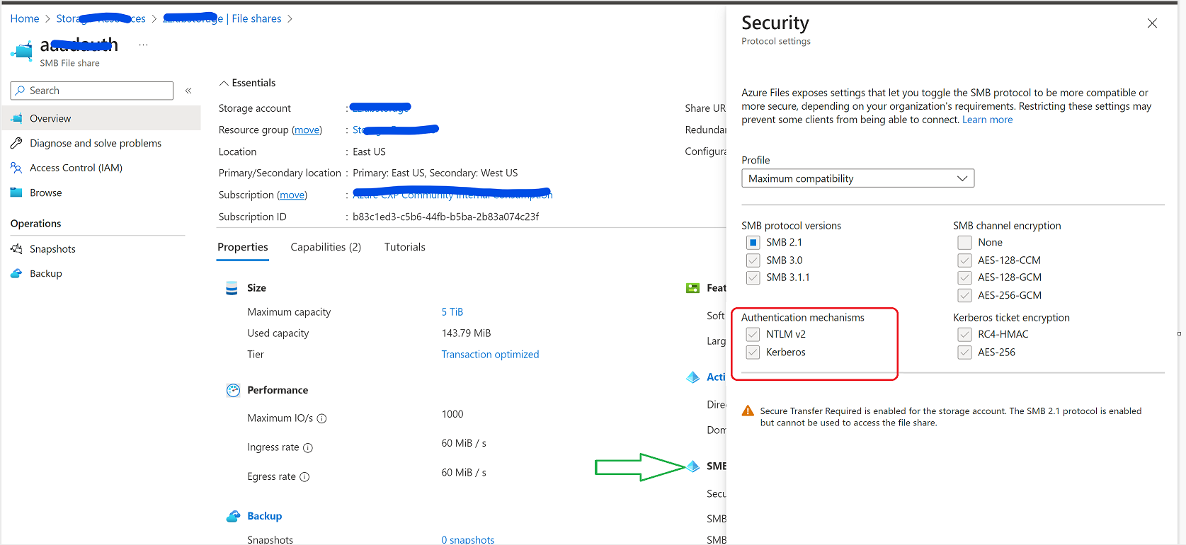
Task: Go to the File shares breadcrumb
Action: [x=256, y=18]
